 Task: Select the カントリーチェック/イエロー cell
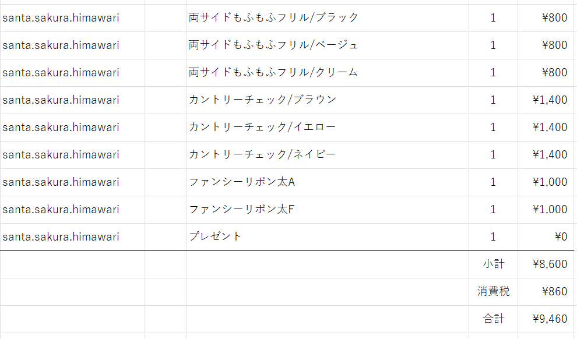(263, 127)
